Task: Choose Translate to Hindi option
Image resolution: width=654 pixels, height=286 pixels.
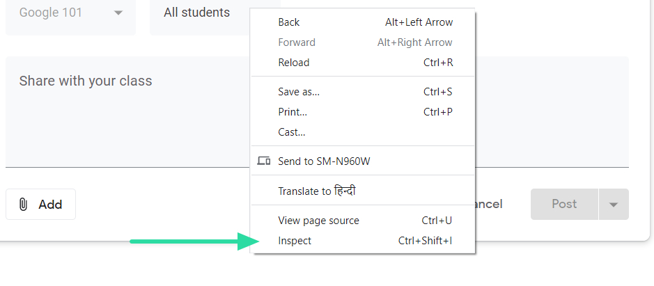Action: click(x=317, y=191)
